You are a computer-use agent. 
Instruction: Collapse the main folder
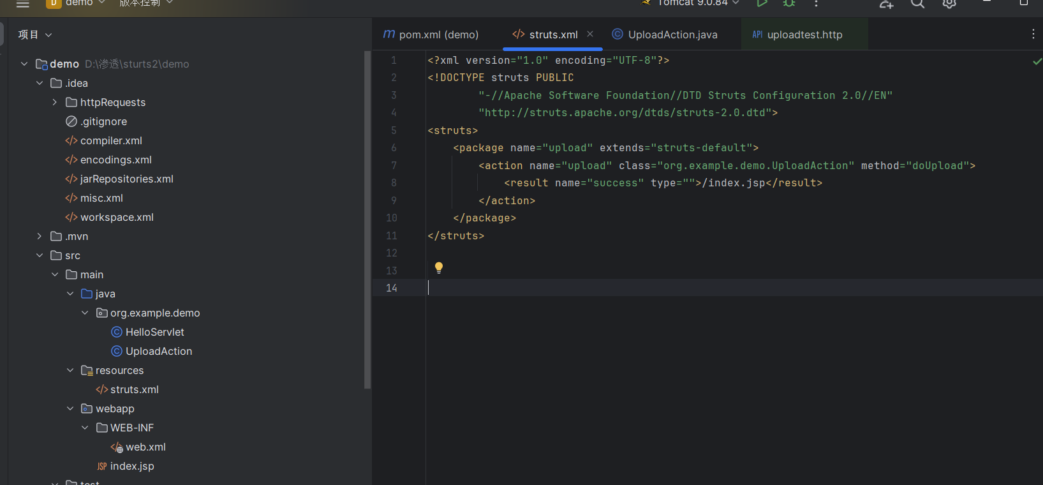click(55, 274)
